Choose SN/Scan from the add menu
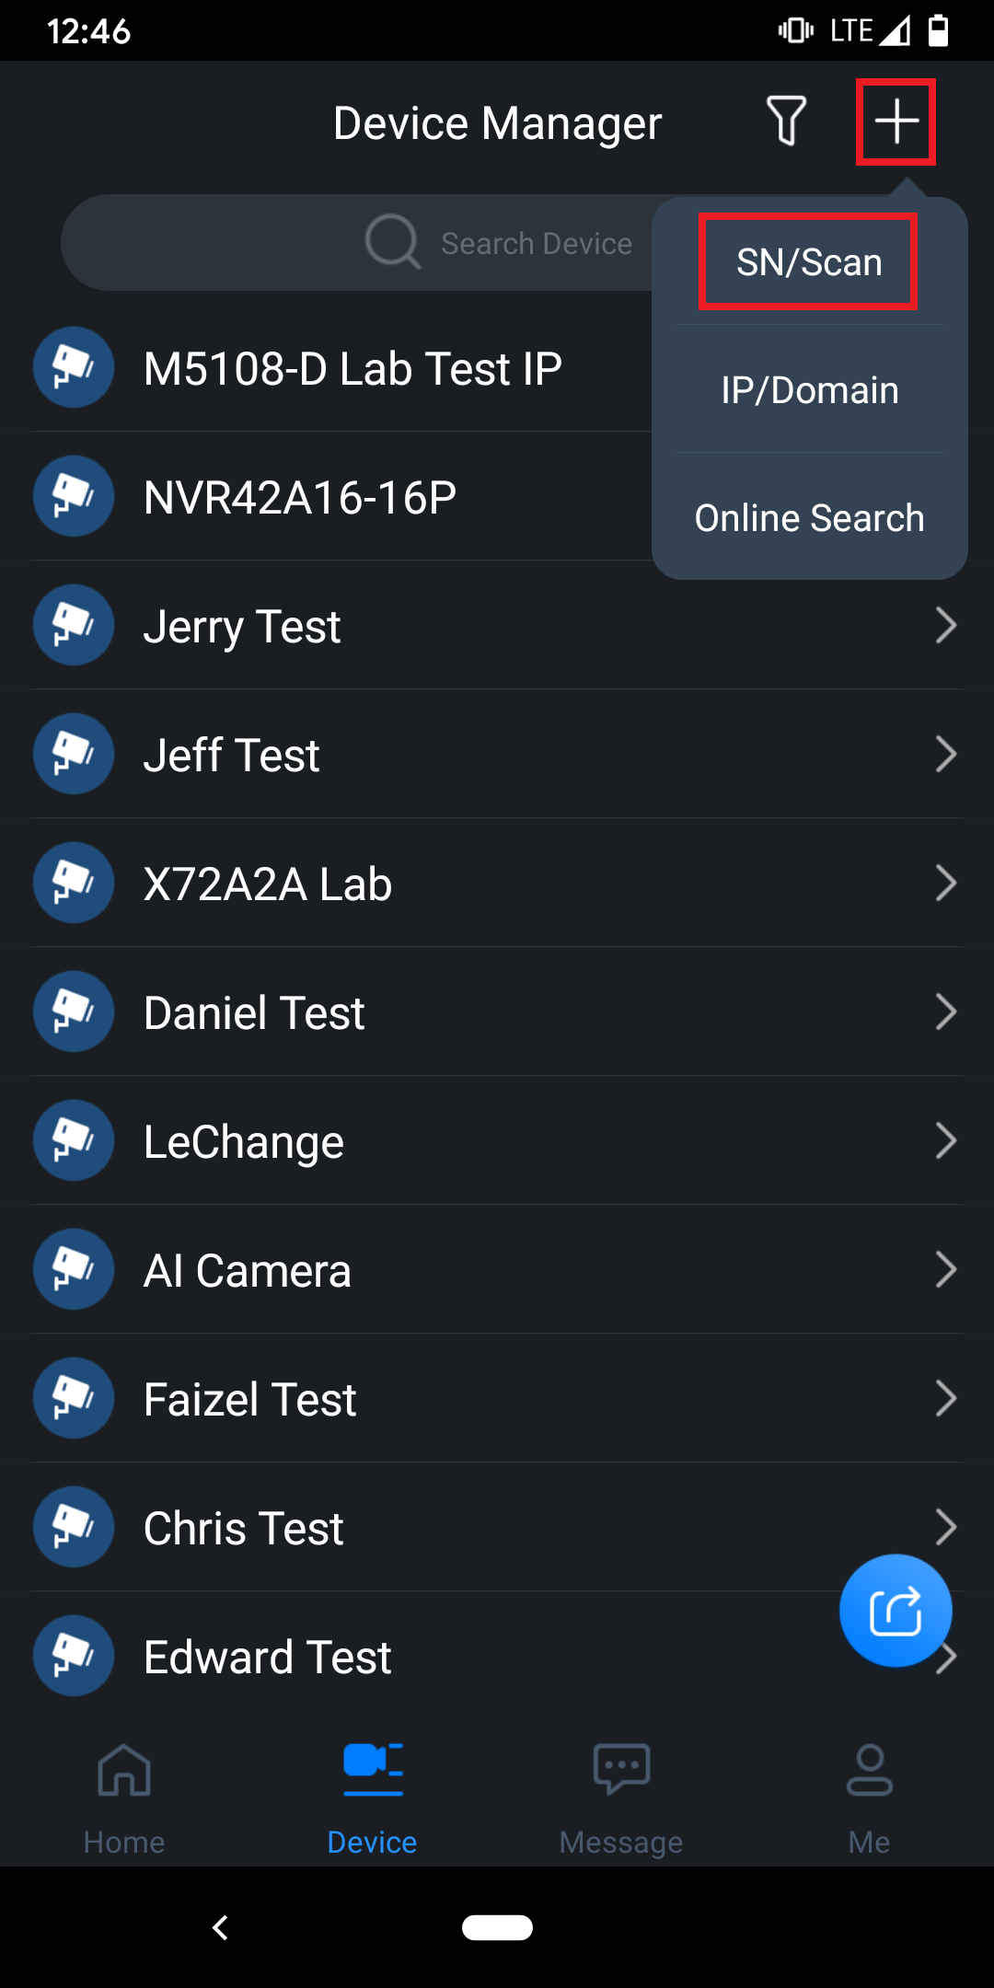 click(x=809, y=262)
